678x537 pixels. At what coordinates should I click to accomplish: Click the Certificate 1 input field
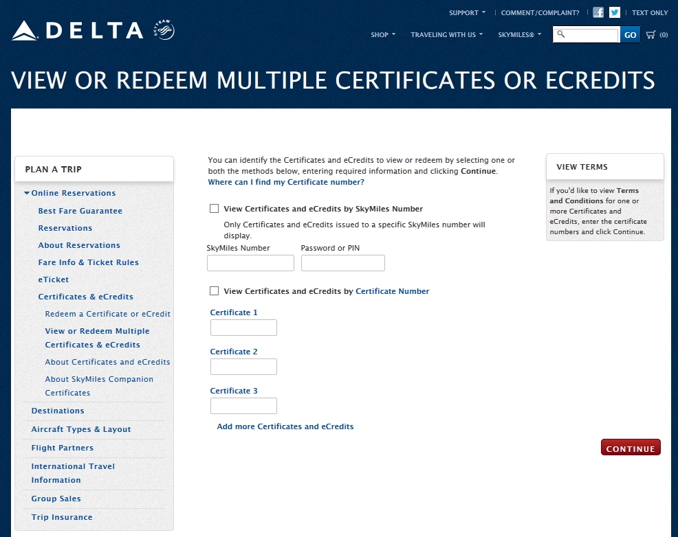point(243,328)
